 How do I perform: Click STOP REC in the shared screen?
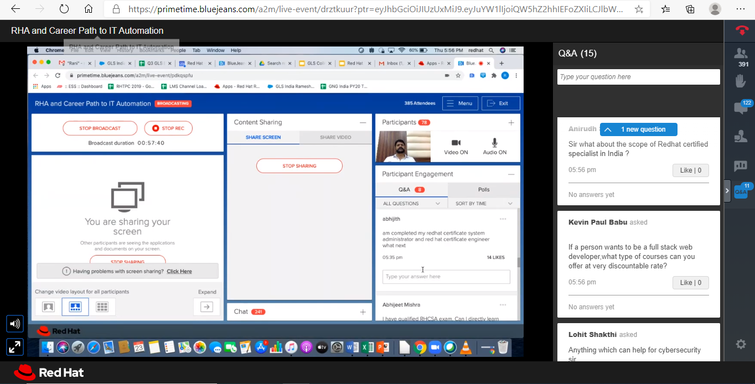(x=168, y=128)
